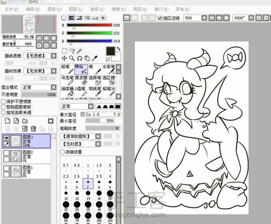The height and width of the screenshot is (224, 271).
Task: Delete the selected layer with trash icon
Action: tap(33, 129)
